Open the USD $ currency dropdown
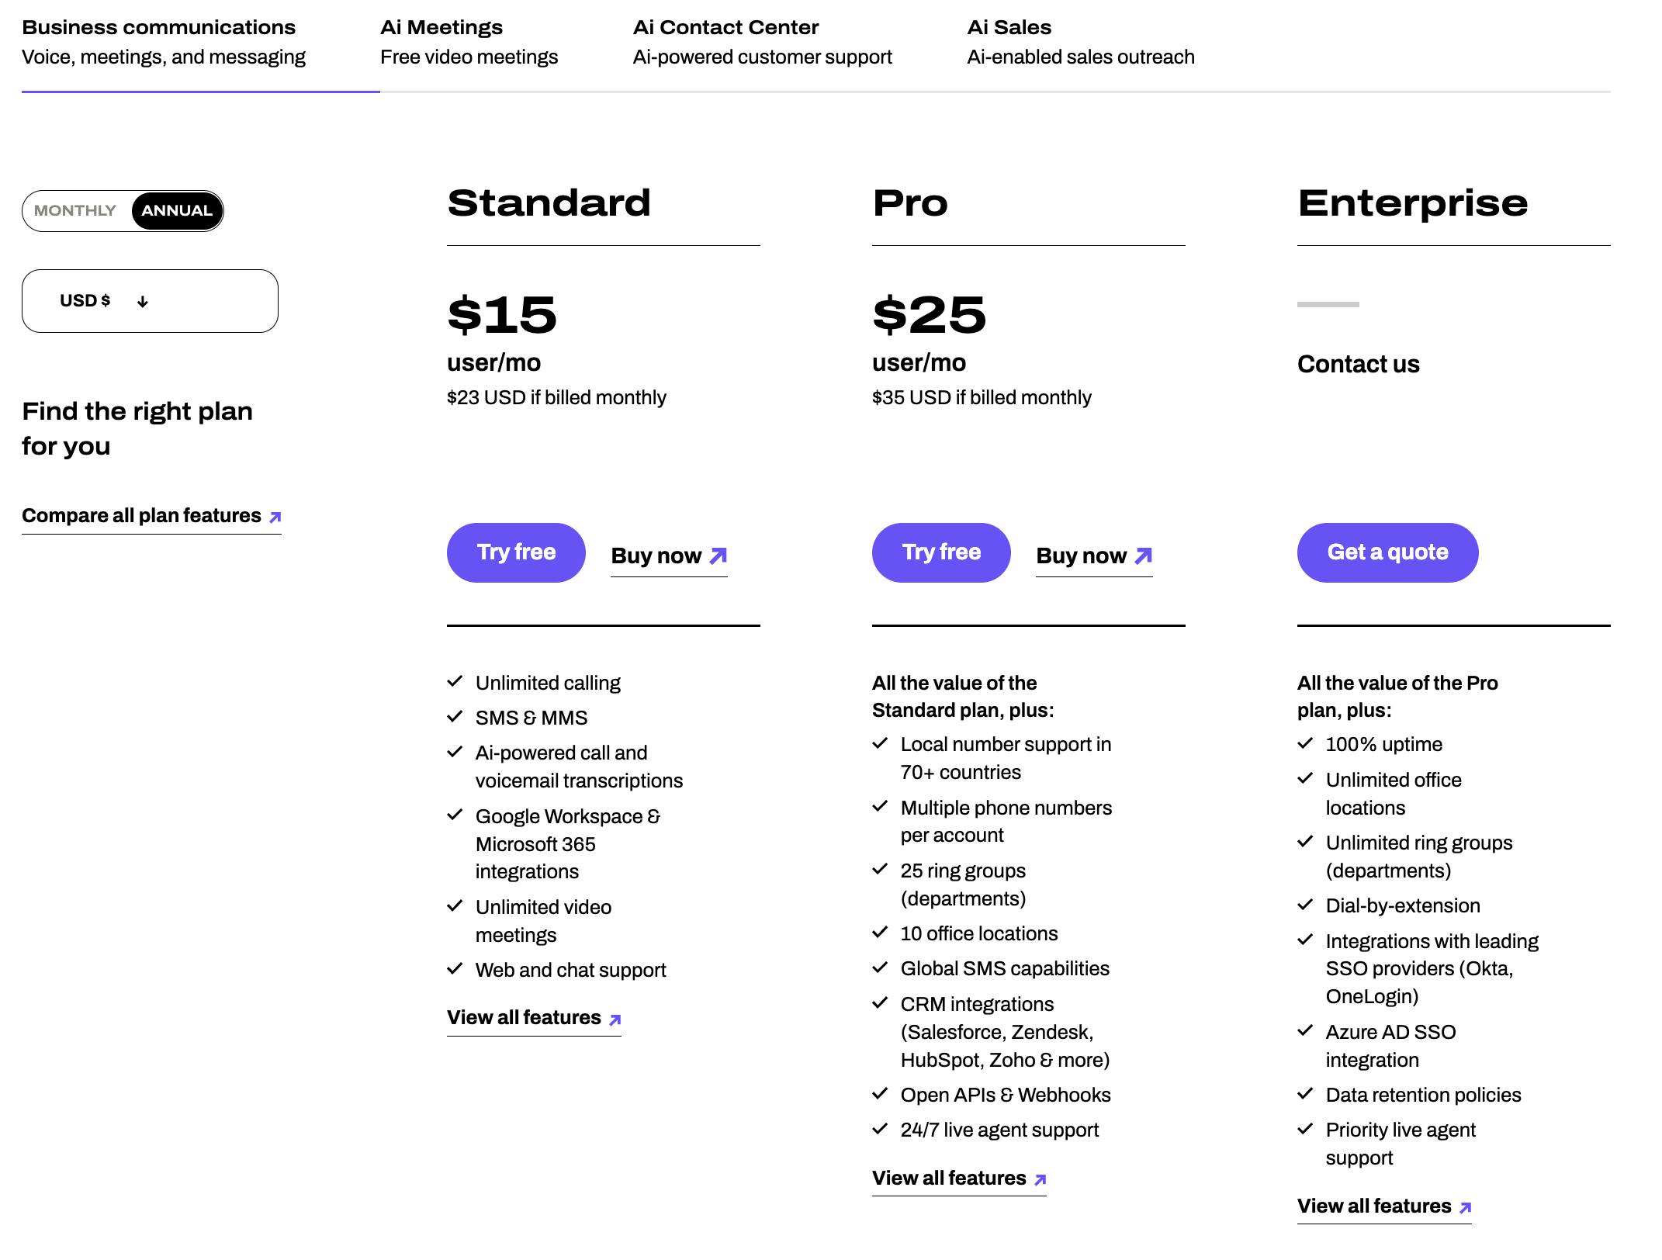 pos(150,301)
